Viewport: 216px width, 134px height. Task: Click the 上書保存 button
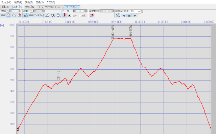point(18,7)
